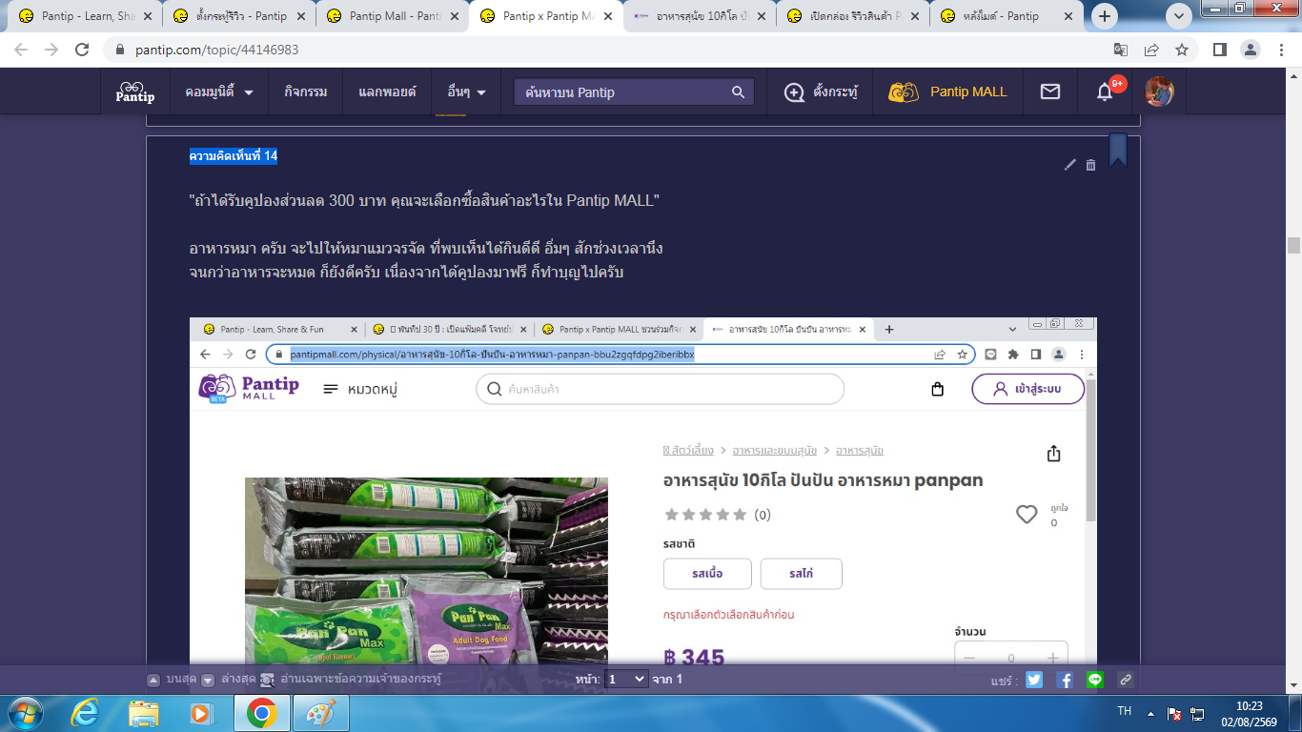
Task: Close the active 'Pantip x Pantip MALL' tab
Action: pos(607,16)
